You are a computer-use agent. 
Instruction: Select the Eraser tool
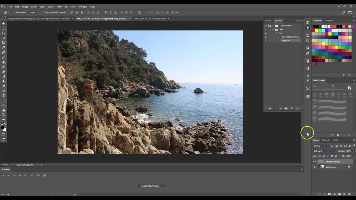(x=4, y=71)
